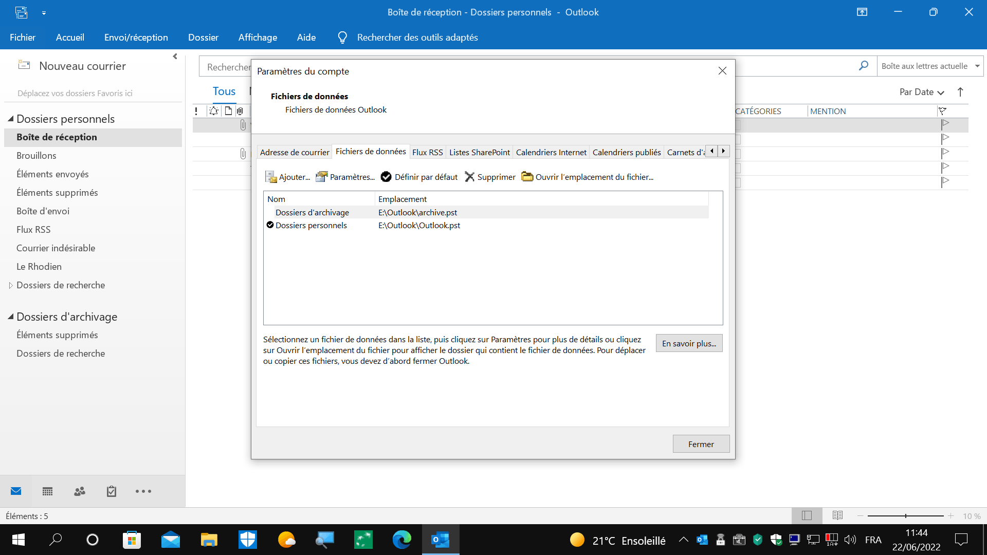Open the Tasks clipboard icon
987x555 pixels.
(x=112, y=492)
